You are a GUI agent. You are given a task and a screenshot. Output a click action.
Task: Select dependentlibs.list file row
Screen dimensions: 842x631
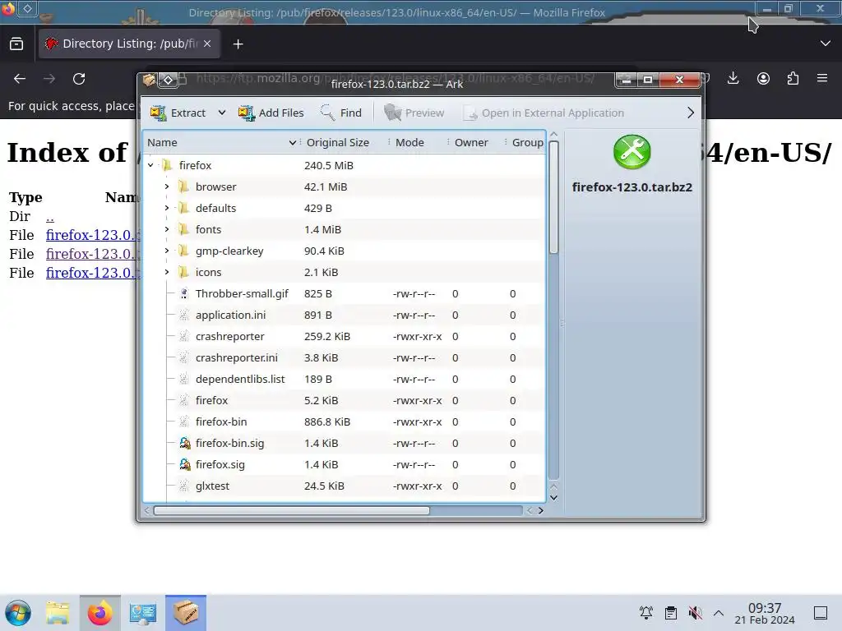click(345, 379)
